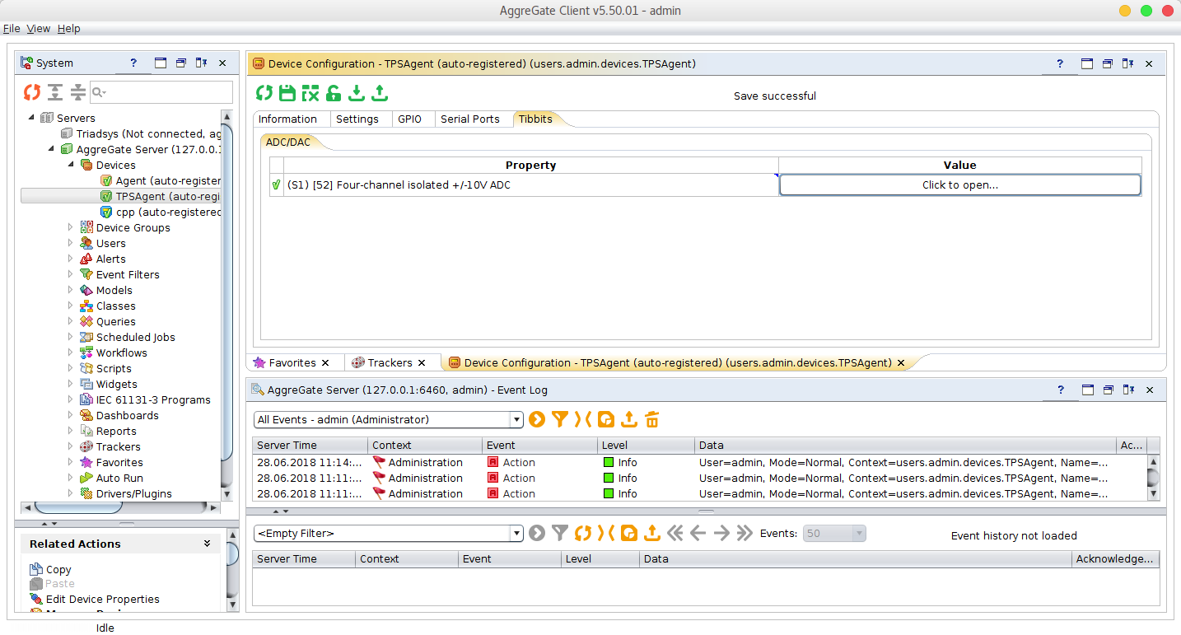
Task: Switch to the Settings tab
Action: [x=357, y=119]
